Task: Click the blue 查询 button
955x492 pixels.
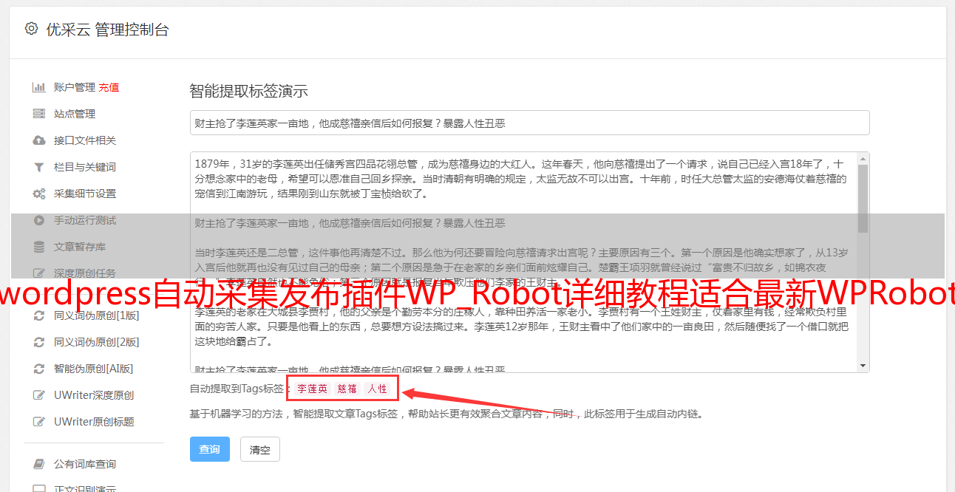Action: click(x=210, y=449)
